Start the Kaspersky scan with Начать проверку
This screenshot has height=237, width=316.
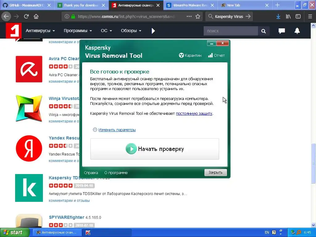(x=155, y=149)
